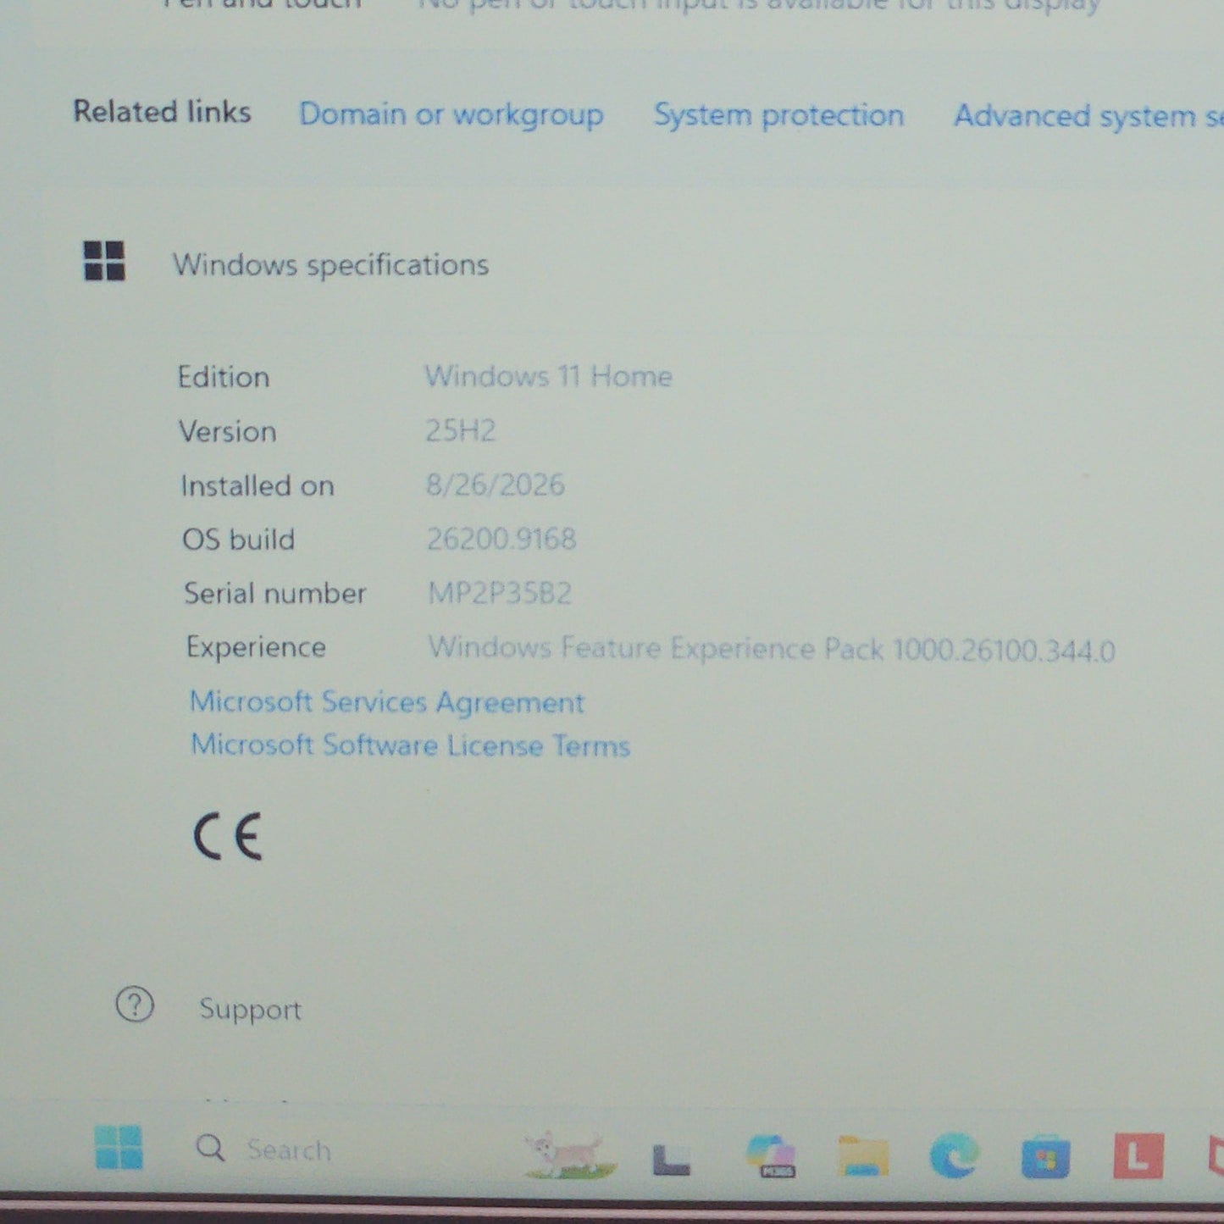This screenshot has height=1224, width=1224.
Task: Click the "Version" label
Action: click(x=228, y=431)
